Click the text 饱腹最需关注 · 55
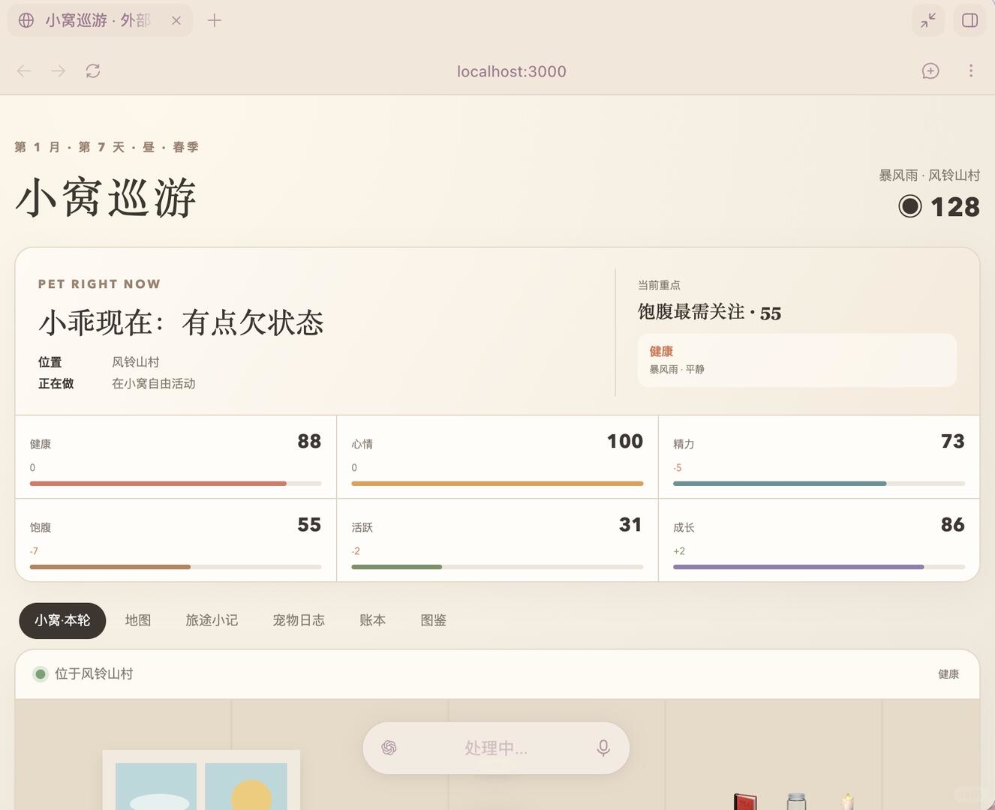This screenshot has height=810, width=995. point(709,312)
